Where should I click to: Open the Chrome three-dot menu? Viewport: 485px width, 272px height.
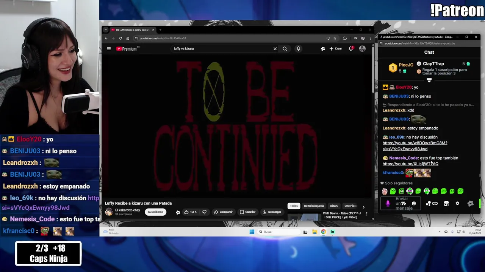tap(370, 38)
